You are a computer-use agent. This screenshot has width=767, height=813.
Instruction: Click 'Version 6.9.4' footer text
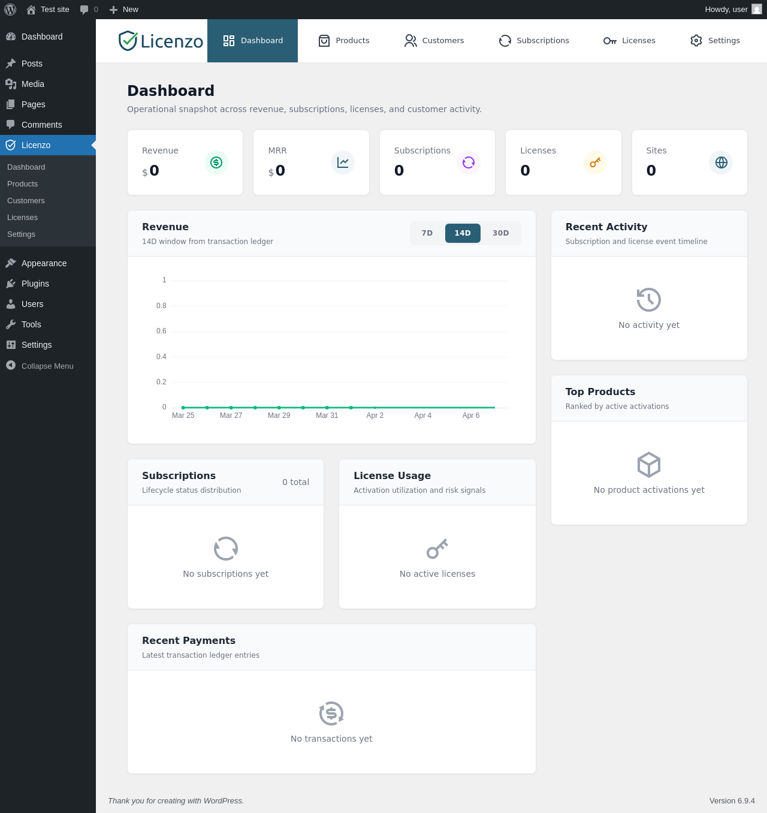(732, 801)
